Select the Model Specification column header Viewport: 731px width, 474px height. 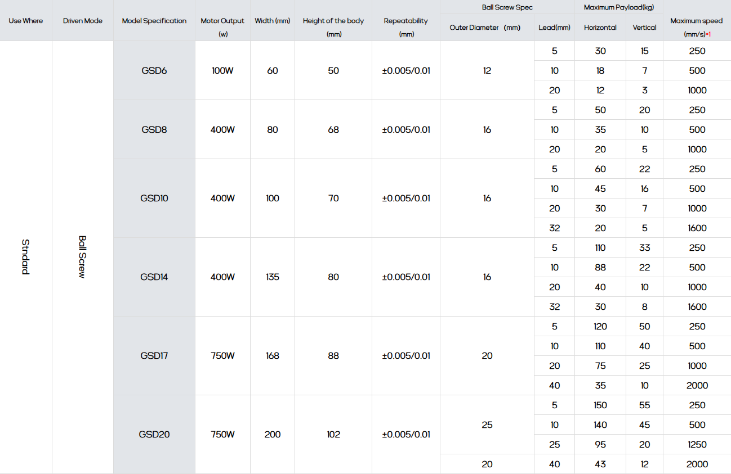[x=154, y=21]
